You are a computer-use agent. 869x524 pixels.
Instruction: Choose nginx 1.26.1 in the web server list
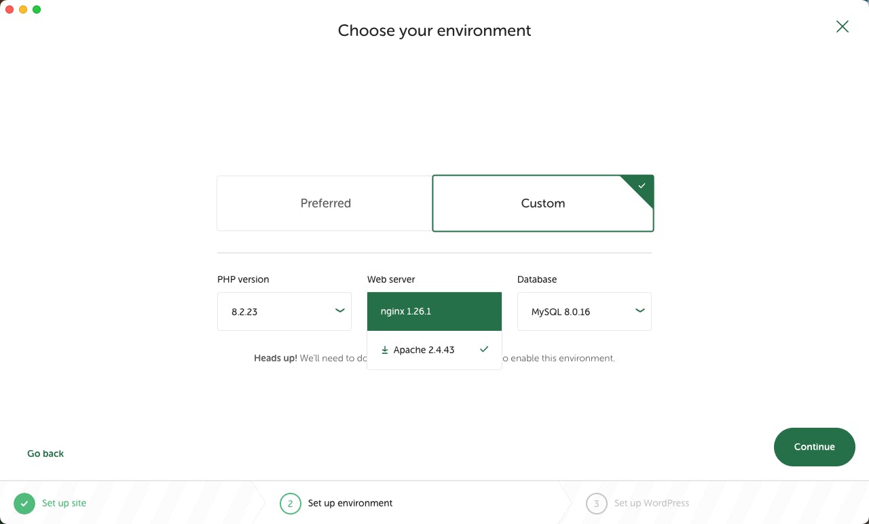coord(434,312)
